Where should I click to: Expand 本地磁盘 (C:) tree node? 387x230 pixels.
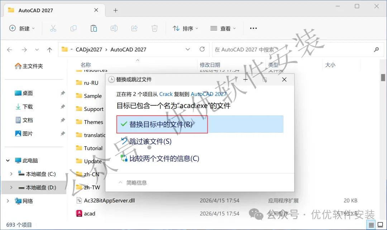pos(11,174)
